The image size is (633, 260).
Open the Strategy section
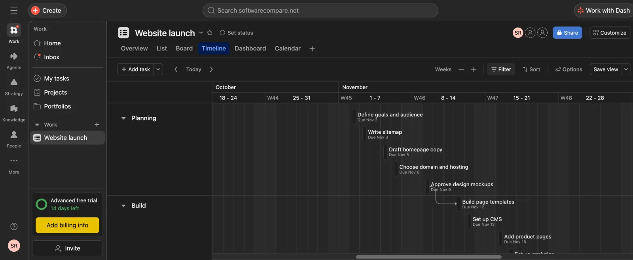pos(14,86)
